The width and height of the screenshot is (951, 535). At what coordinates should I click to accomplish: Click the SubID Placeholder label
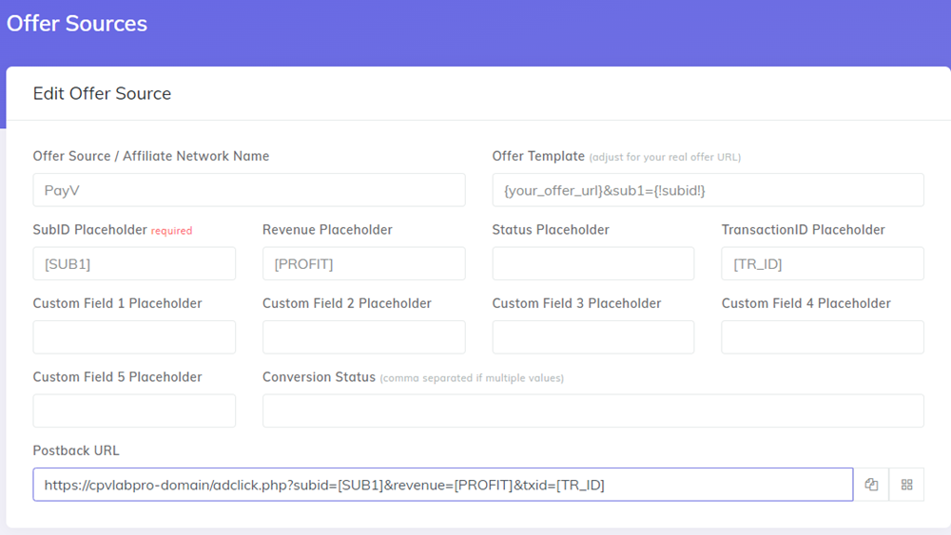coord(89,230)
